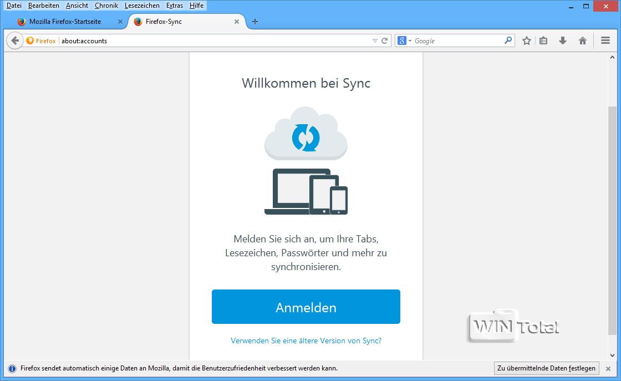Open the Lesezeichen menu

point(142,6)
